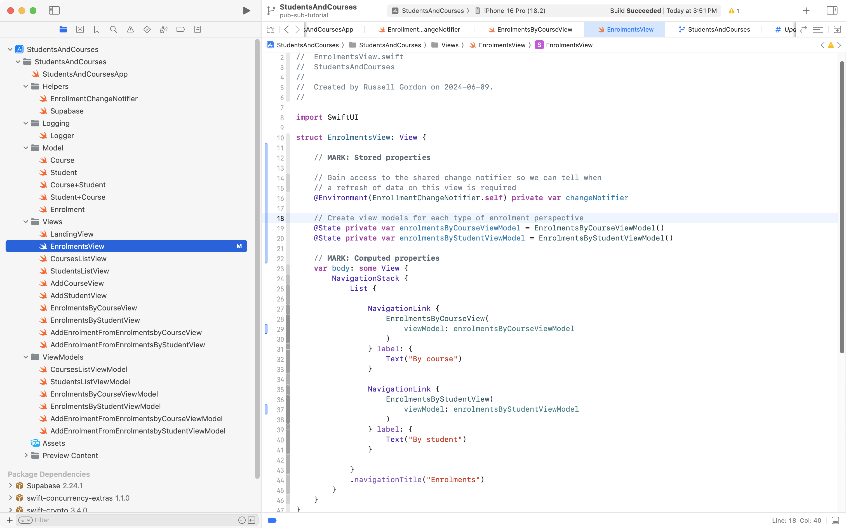Open the Breakpoint navigator icon

coord(181,29)
